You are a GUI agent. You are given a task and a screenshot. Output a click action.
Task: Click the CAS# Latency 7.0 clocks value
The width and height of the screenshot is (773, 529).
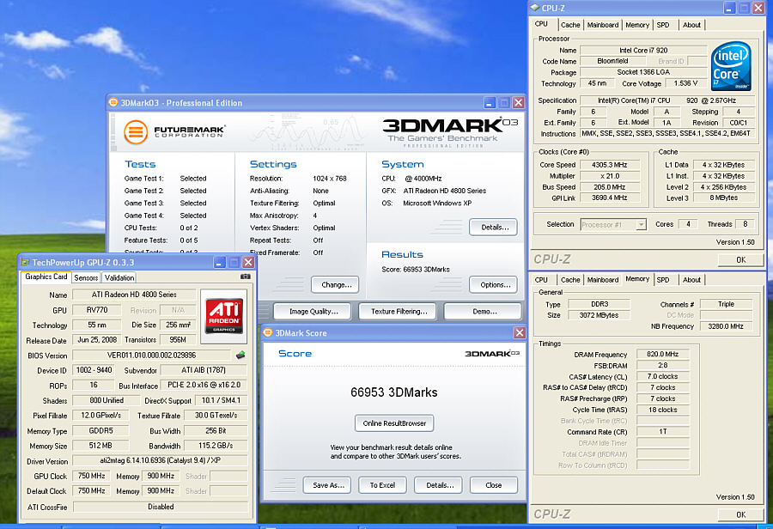coord(662,376)
